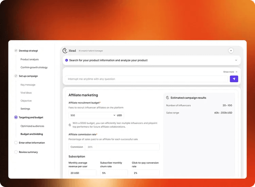Click Affiliate marketing heading
This screenshot has width=255, height=187.
coord(83,95)
